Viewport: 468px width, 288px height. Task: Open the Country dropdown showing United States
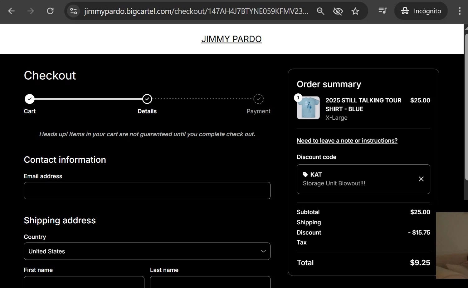tap(147, 251)
